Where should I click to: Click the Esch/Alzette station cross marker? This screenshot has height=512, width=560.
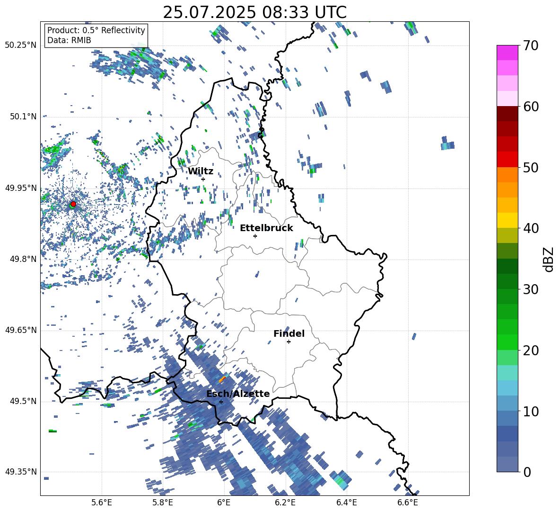point(221,402)
